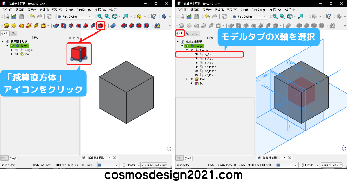The image size is (347, 182).
Task: Expand Pad node in right window tree
Action: pyautogui.click(x=187, y=79)
